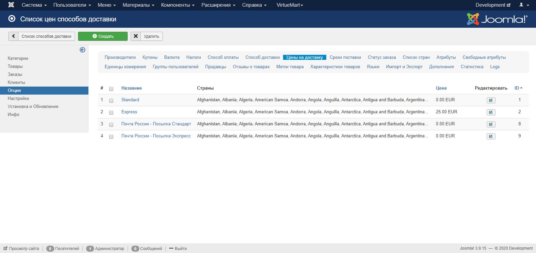Open edit icon for Express shipping price
The width and height of the screenshot is (536, 253).
coord(491,112)
